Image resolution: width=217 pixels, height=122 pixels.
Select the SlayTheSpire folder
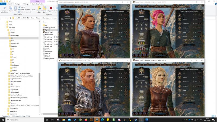15,89
